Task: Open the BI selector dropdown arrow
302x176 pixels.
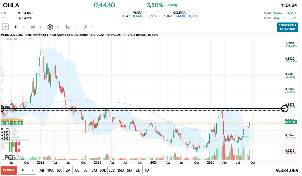Action: [33, 170]
